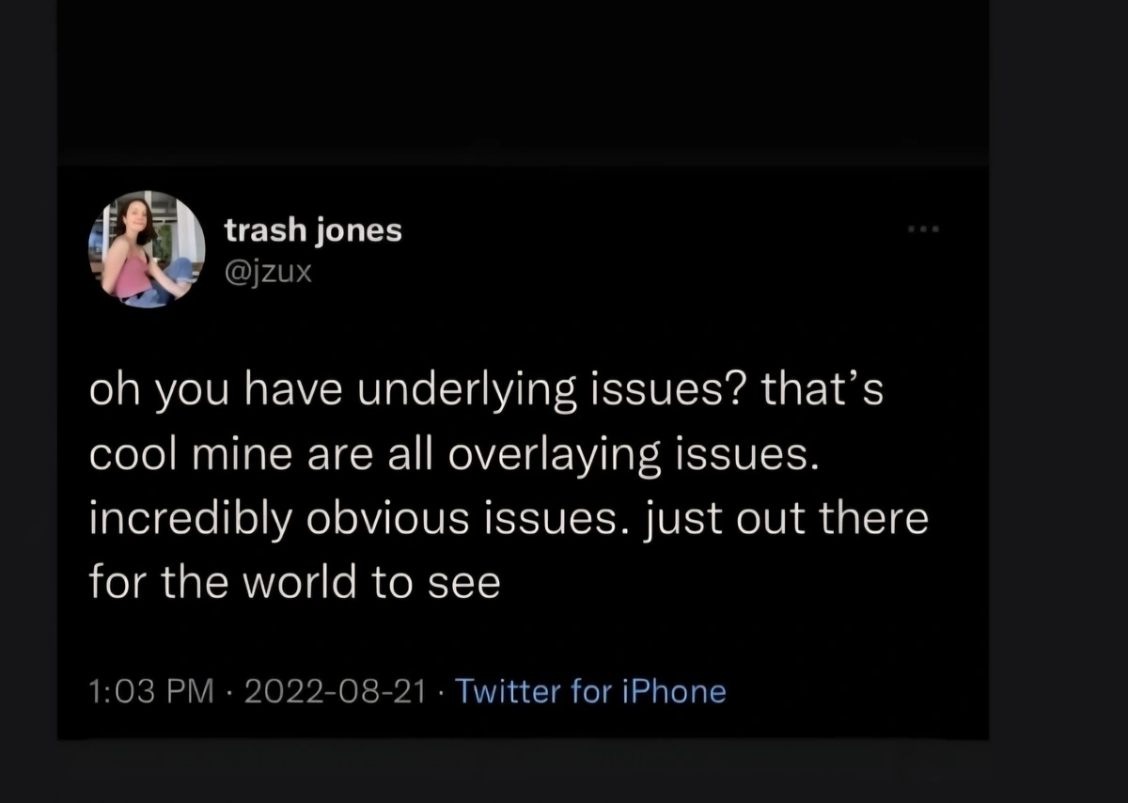Click the word "that's" ending the first line
Image resolution: width=1128 pixels, height=803 pixels.
click(x=822, y=392)
